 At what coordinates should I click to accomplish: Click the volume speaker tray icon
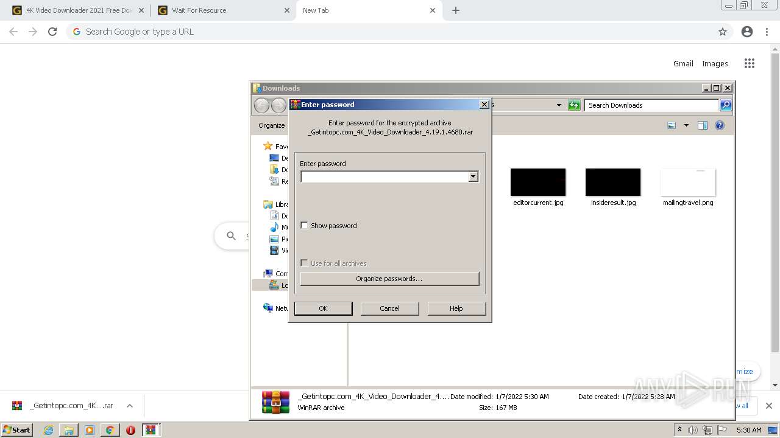(x=693, y=430)
